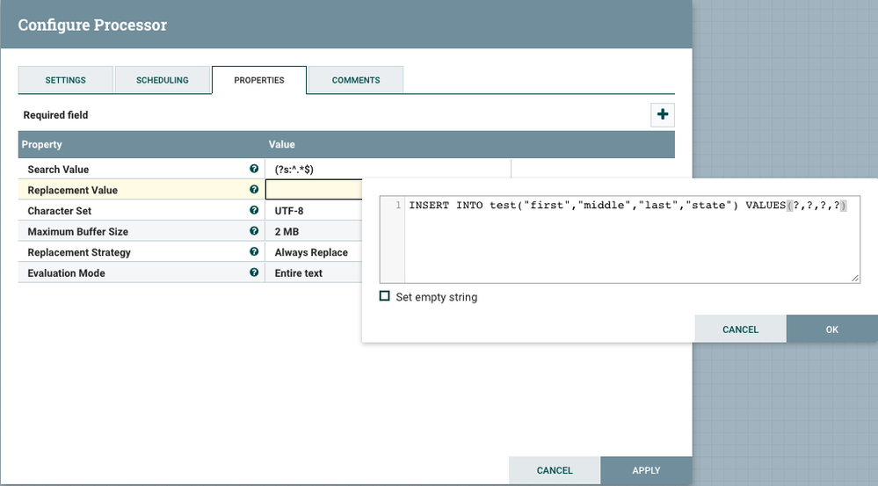Click the add new property plus icon
Image resolution: width=878 pixels, height=486 pixels.
tap(662, 114)
